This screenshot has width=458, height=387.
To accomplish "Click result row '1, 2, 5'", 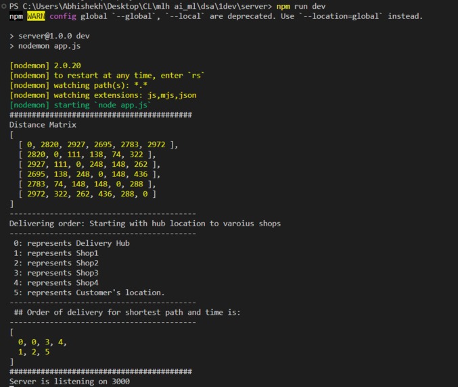I will (34, 352).
